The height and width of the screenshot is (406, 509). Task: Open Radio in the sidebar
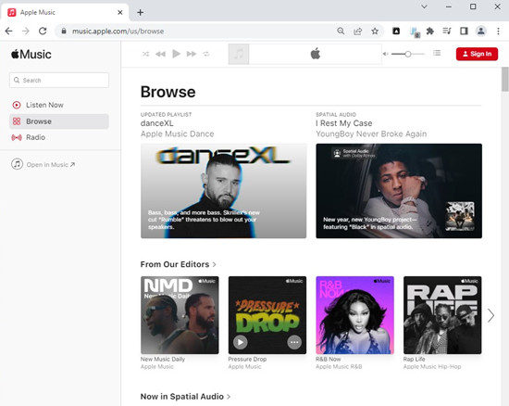coord(59,137)
